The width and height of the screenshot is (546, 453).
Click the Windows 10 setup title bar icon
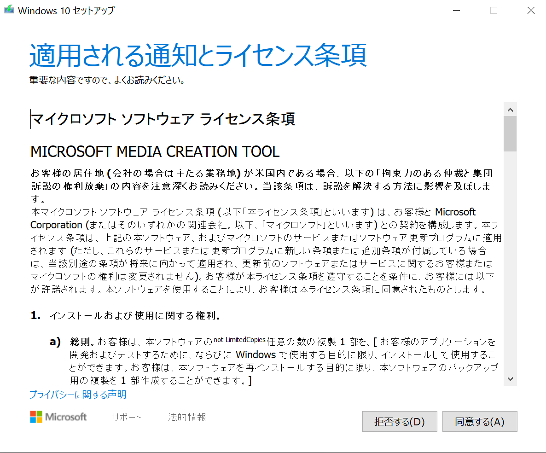pos(9,10)
